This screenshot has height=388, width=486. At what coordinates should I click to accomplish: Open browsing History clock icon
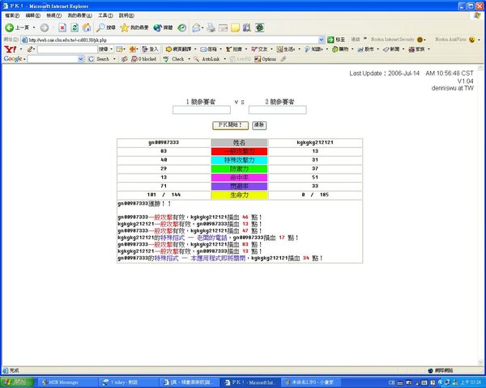pos(182,27)
